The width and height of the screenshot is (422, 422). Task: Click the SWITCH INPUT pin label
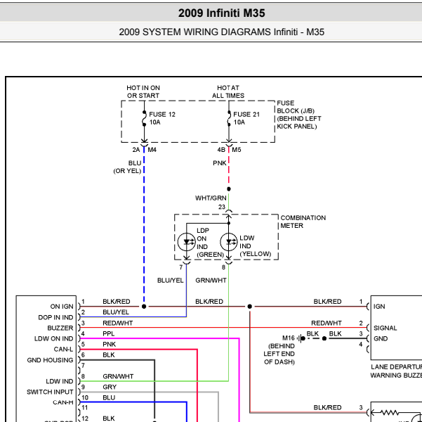pyautogui.click(x=50, y=392)
